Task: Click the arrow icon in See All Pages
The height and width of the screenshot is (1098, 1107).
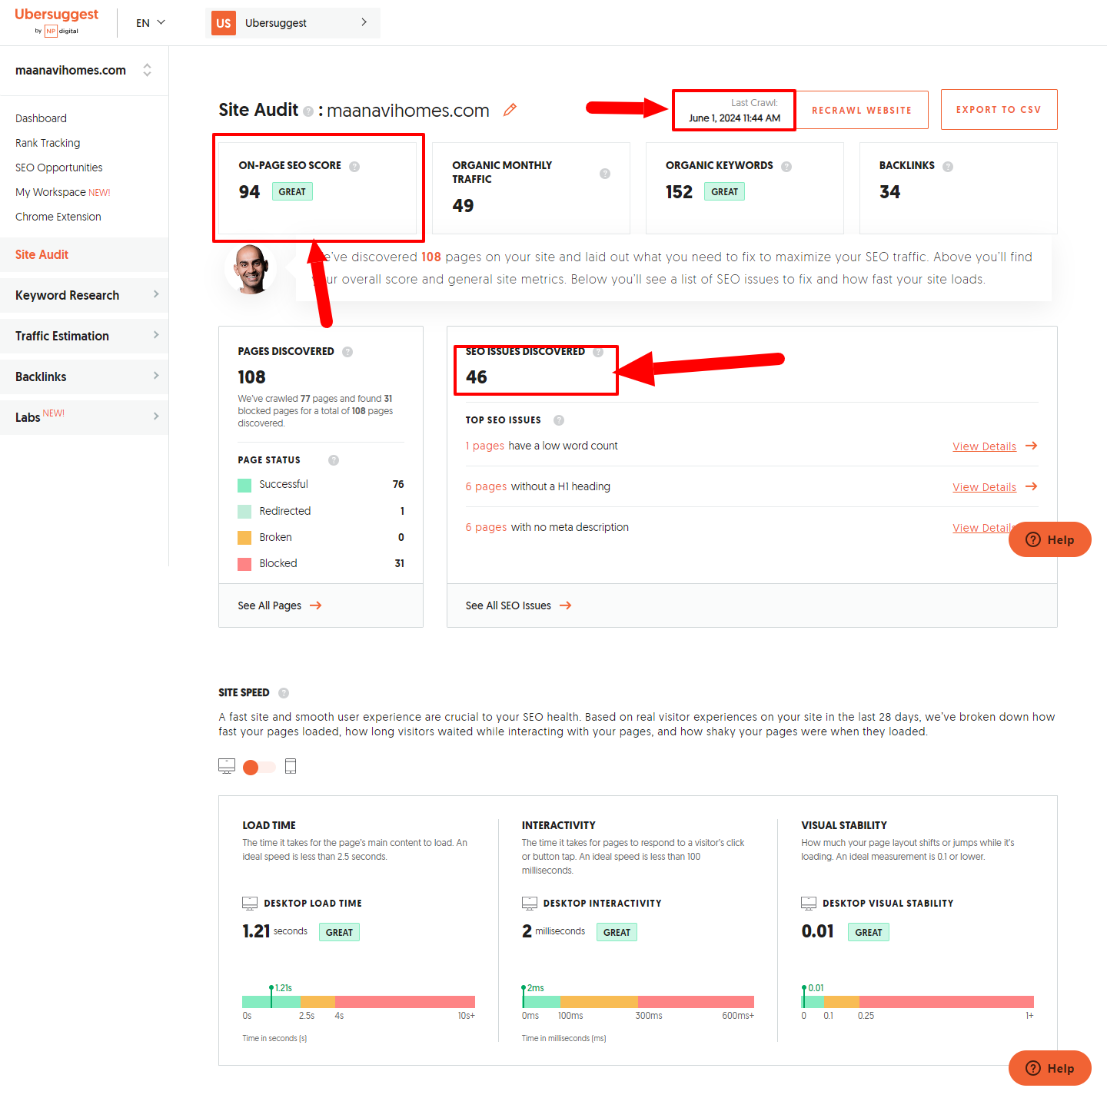Action: pyautogui.click(x=316, y=605)
